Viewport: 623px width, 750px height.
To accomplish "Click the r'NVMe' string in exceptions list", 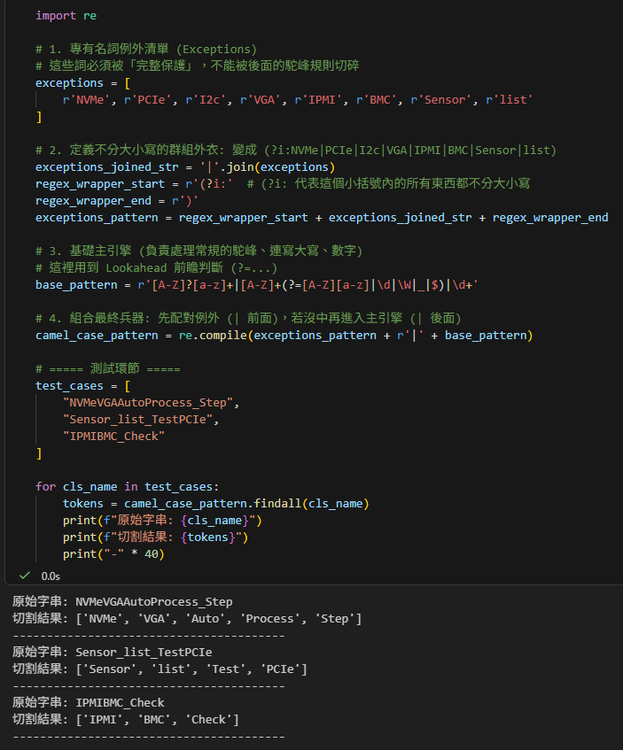I will point(86,100).
